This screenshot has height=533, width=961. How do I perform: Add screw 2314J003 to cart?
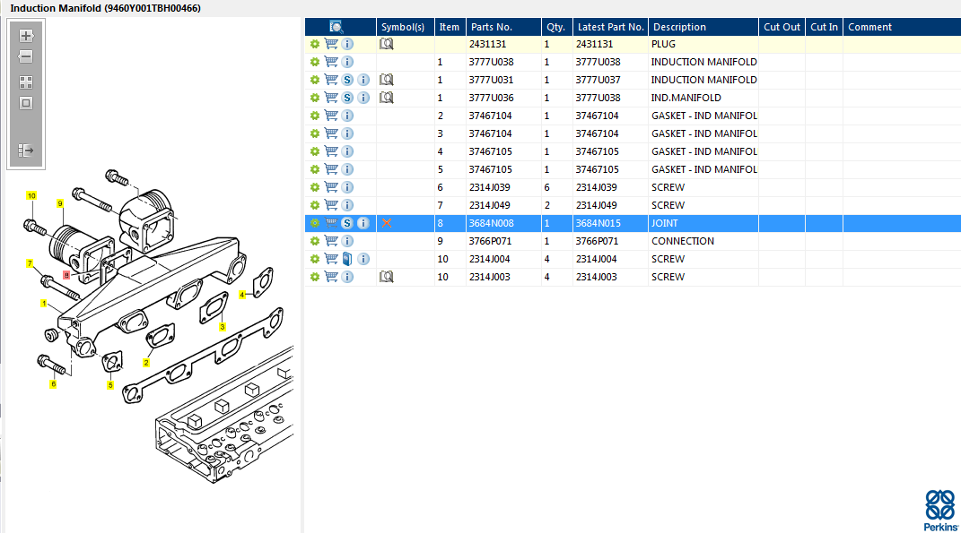click(x=331, y=277)
